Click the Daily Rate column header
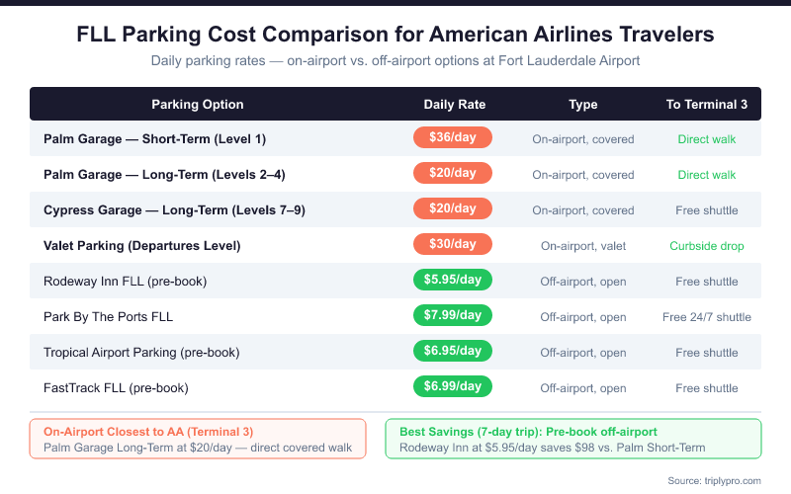Screen dimensions: 791x494 pos(454,105)
